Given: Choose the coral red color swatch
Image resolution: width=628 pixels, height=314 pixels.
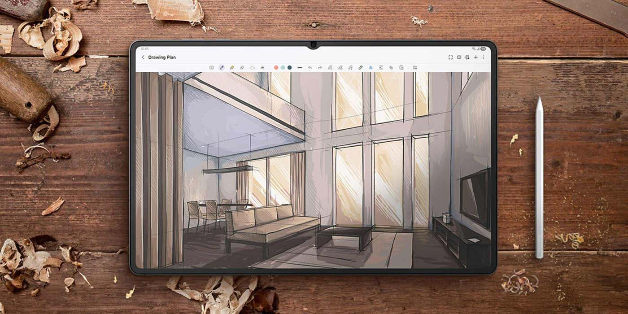Looking at the screenshot, I should (276, 67).
